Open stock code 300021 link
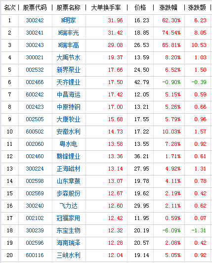Image resolution: width=212 pixels, height=263 pixels. [35, 57]
